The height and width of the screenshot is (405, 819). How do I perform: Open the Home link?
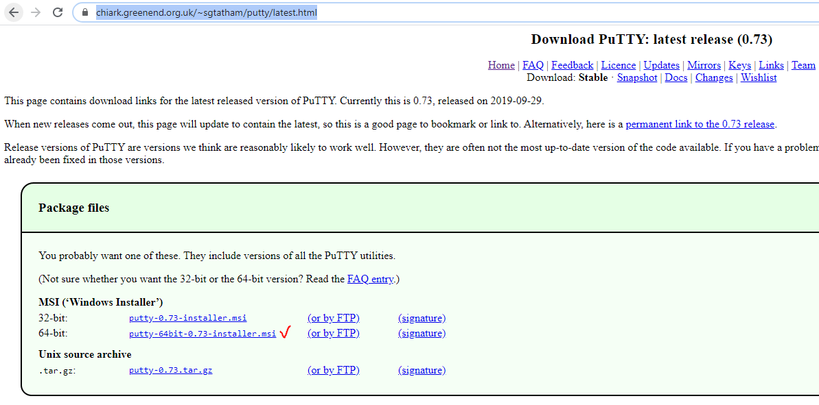point(501,65)
